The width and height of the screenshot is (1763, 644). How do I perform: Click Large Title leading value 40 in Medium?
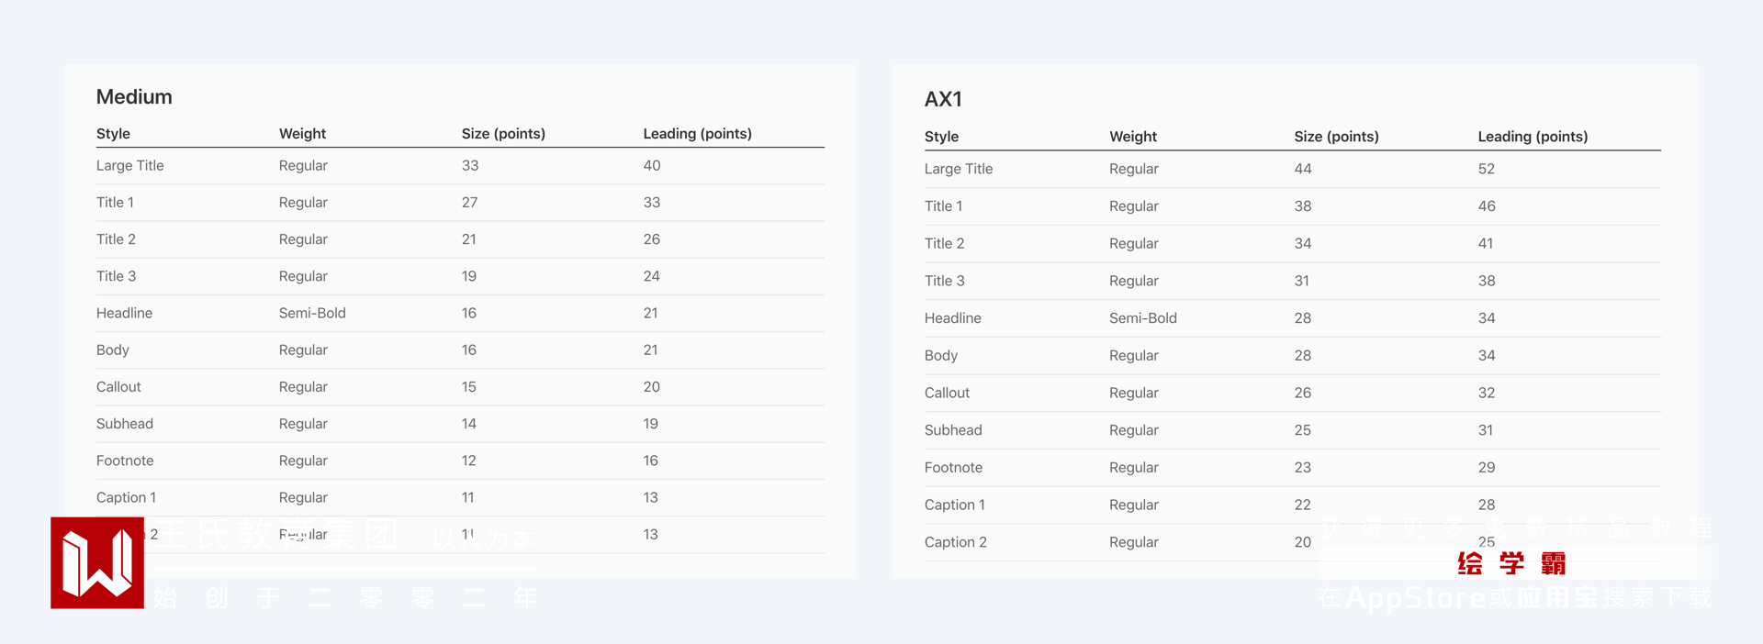tap(652, 166)
